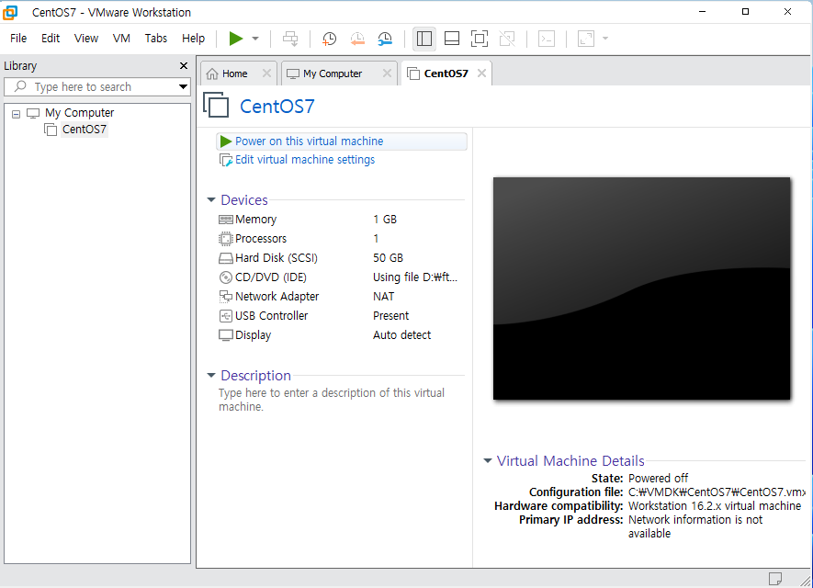Image resolution: width=813 pixels, height=588 pixels.
Task: Click the Powered off state text
Action: tap(658, 478)
